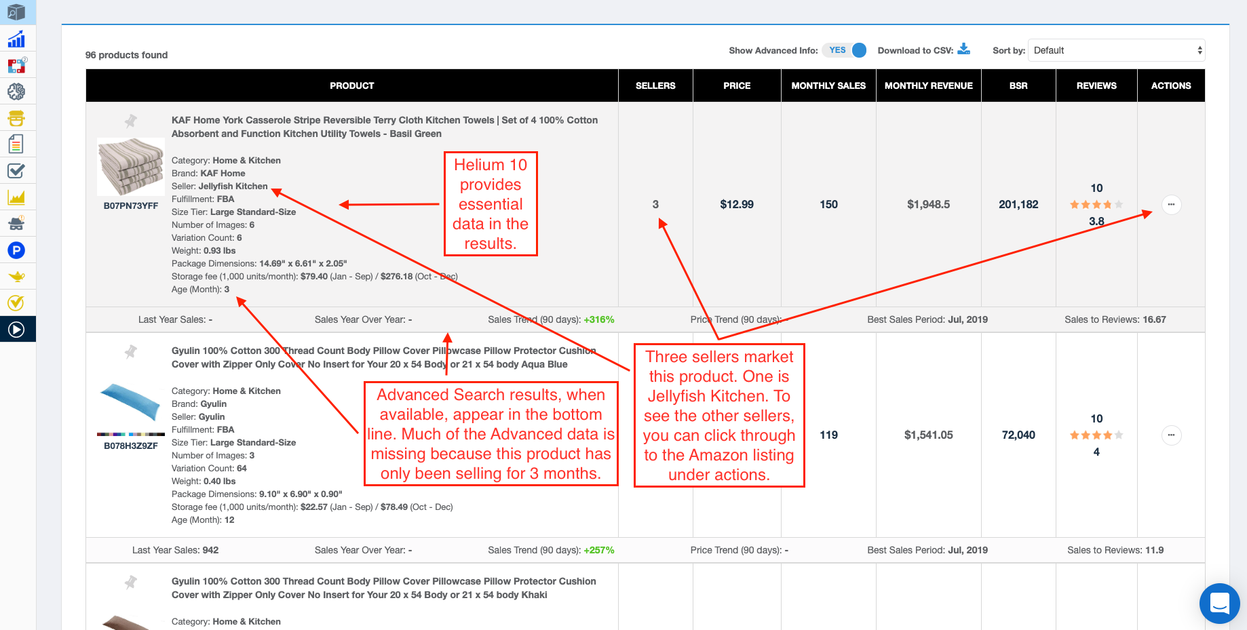1247x630 pixels.
Task: Click the star rating for Gyulin Aqua
Action: (x=1096, y=435)
